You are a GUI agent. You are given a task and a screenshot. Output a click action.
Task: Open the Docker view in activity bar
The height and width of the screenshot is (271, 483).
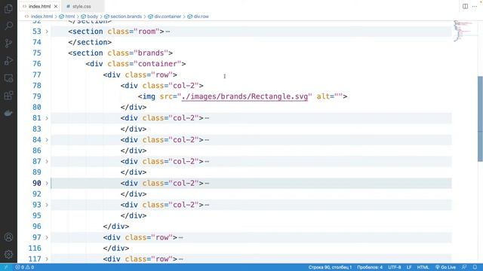(8, 113)
